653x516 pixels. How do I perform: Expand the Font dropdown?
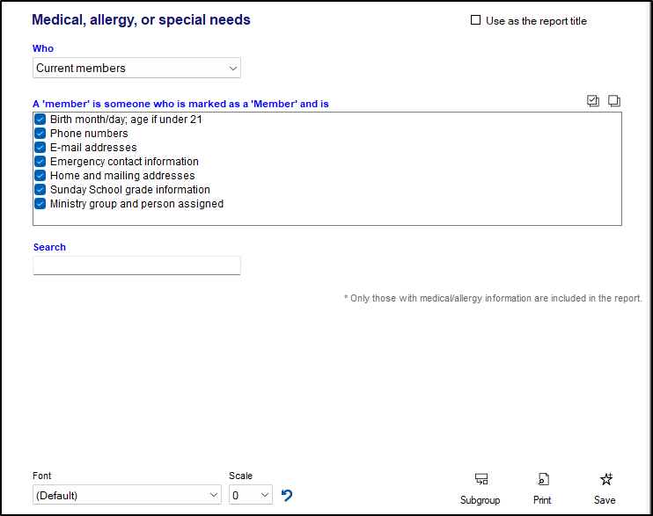tap(127, 496)
